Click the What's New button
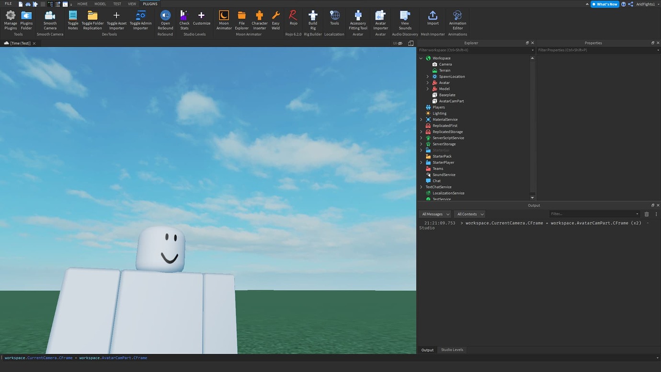The width and height of the screenshot is (661, 372). click(605, 4)
